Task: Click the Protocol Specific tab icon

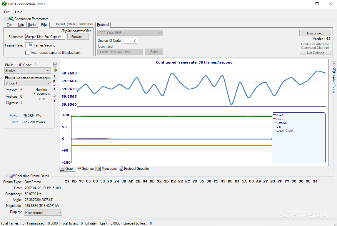Action: [121, 169]
